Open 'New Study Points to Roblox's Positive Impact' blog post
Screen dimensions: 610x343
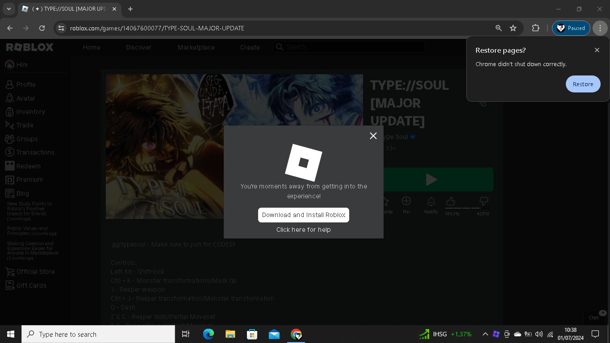29,211
